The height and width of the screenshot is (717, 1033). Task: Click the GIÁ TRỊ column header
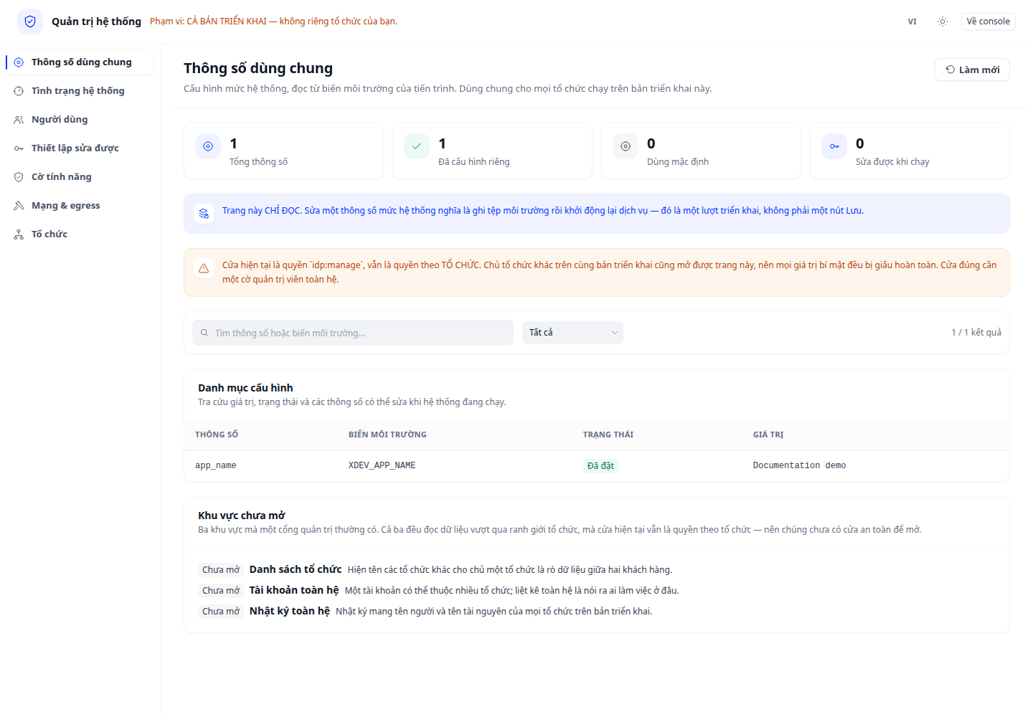click(x=768, y=435)
